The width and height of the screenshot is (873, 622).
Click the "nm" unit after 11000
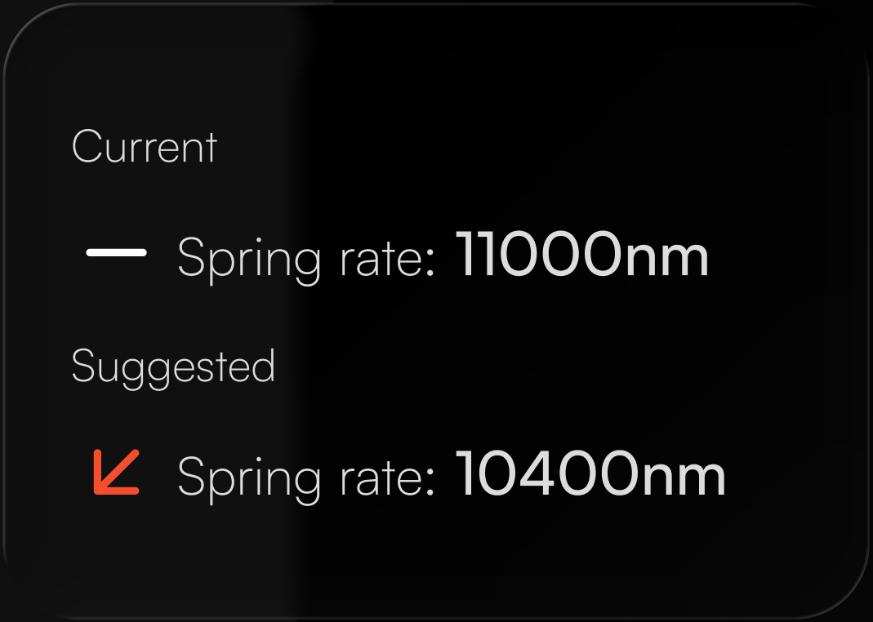(x=675, y=257)
